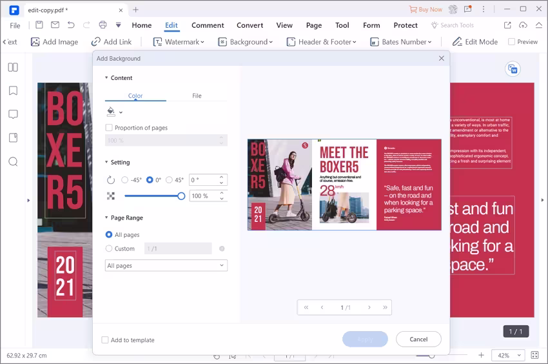The width and height of the screenshot is (548, 364).
Task: Click the cloud upload icon
Action: 523,25
